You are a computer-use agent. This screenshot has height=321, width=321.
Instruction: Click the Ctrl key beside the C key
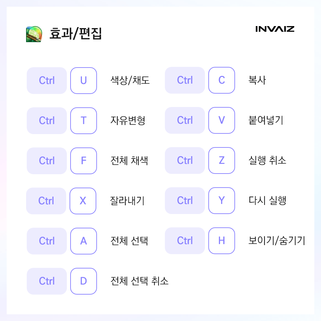(x=185, y=80)
